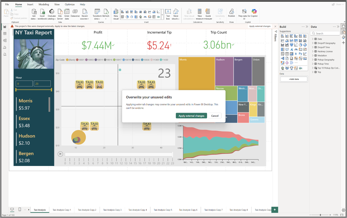Select the pie chart visual in Build pane
Image resolution: width=347 pixels, height=218 pixels.
coord(300,45)
